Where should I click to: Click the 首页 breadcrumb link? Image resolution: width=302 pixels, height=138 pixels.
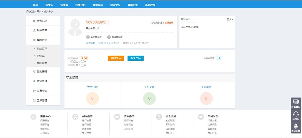(x=39, y=11)
